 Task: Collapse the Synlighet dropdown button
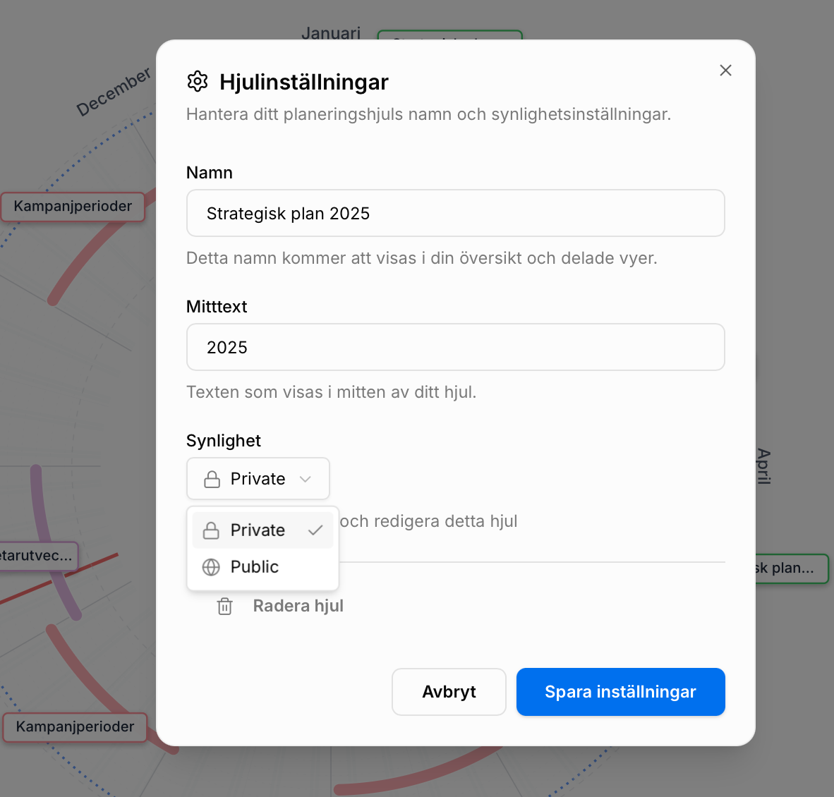point(258,479)
